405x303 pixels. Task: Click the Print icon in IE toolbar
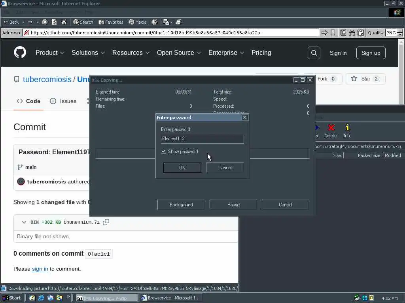coord(178,22)
